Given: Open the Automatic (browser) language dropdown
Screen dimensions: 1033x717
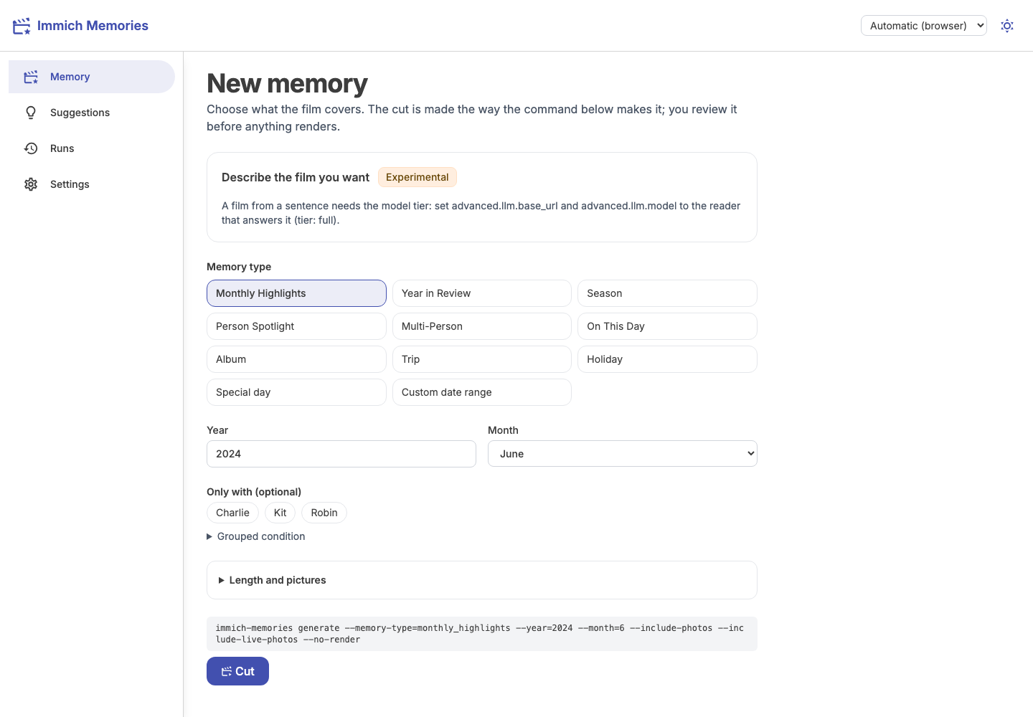Looking at the screenshot, I should coord(924,26).
